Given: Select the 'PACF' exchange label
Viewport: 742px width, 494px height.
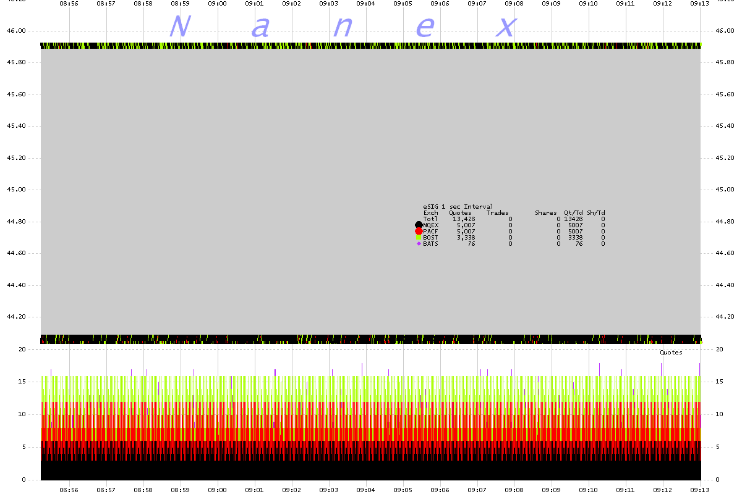Looking at the screenshot, I should point(430,231).
